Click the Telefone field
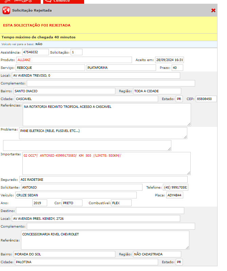227x271 pixels. [x=175, y=187]
